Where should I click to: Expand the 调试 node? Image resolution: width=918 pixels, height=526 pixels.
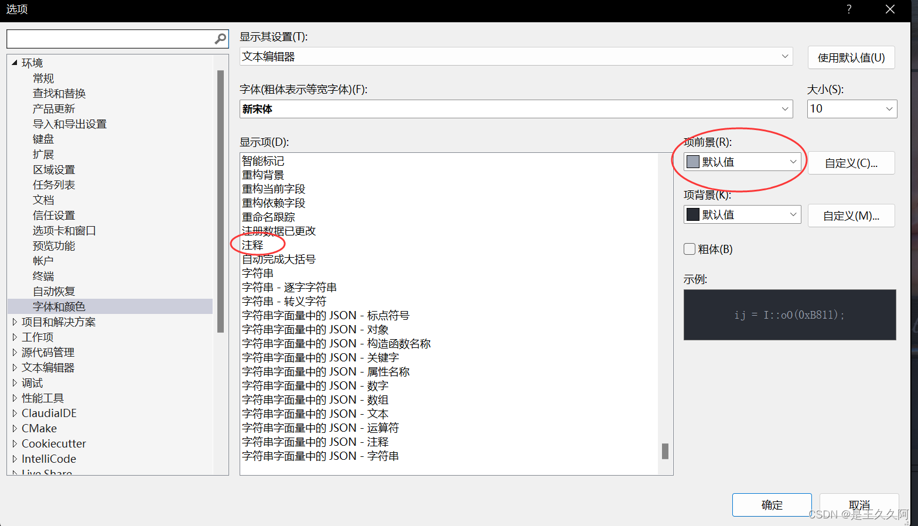point(15,382)
